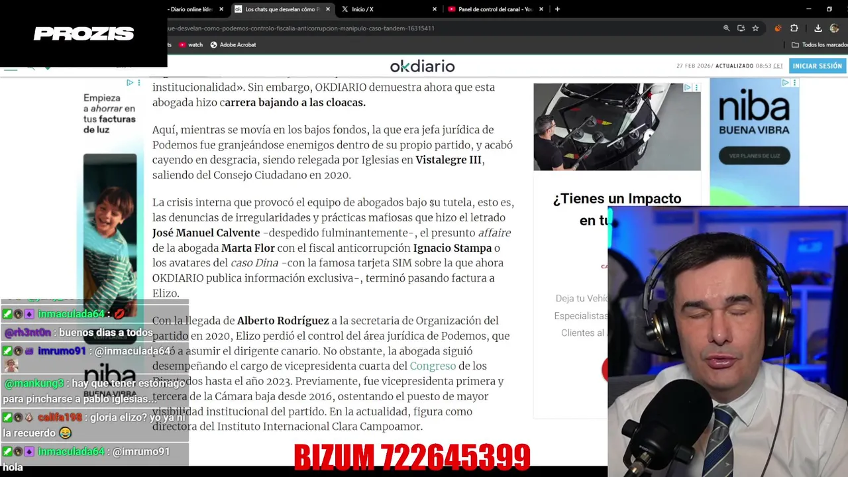Open the browser downloads icon

pyautogui.click(x=818, y=28)
